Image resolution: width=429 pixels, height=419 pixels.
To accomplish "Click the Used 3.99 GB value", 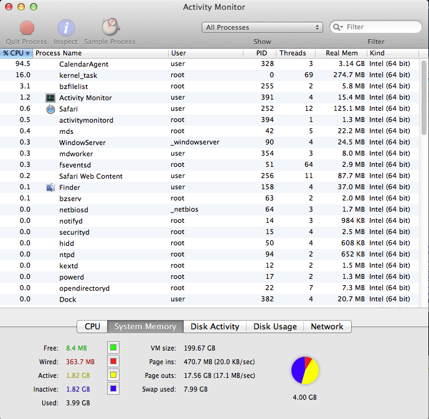I will coord(78,403).
